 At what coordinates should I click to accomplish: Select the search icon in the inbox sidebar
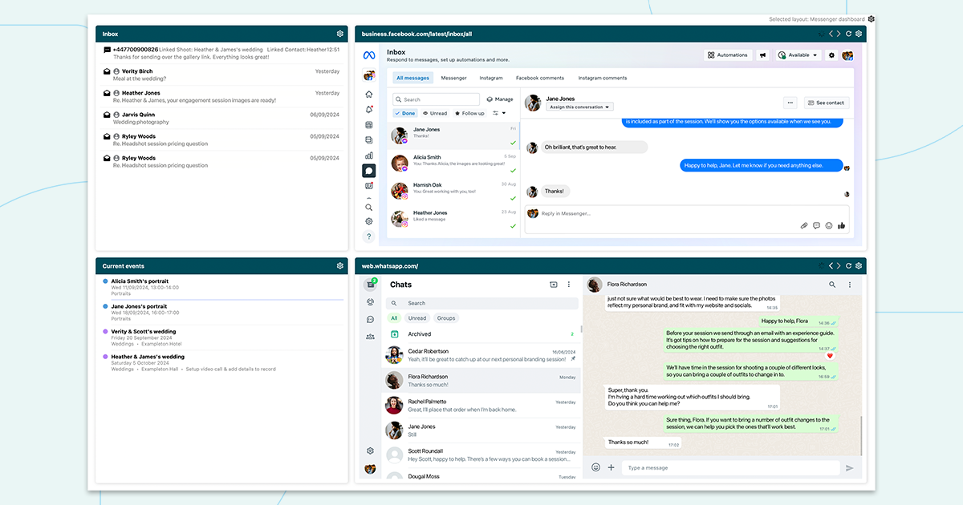tap(368, 206)
